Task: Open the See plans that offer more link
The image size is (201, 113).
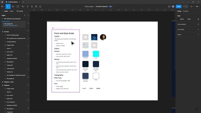Action: (x=10, y=25)
